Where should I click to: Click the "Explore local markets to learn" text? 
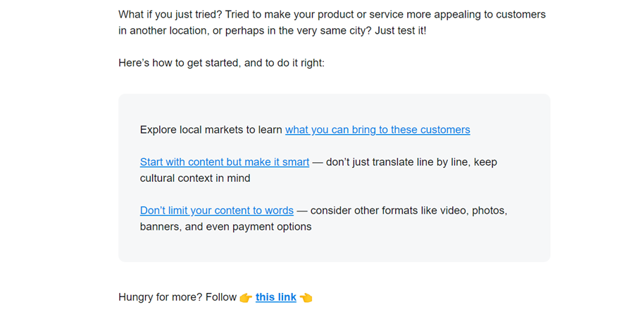coord(211,130)
